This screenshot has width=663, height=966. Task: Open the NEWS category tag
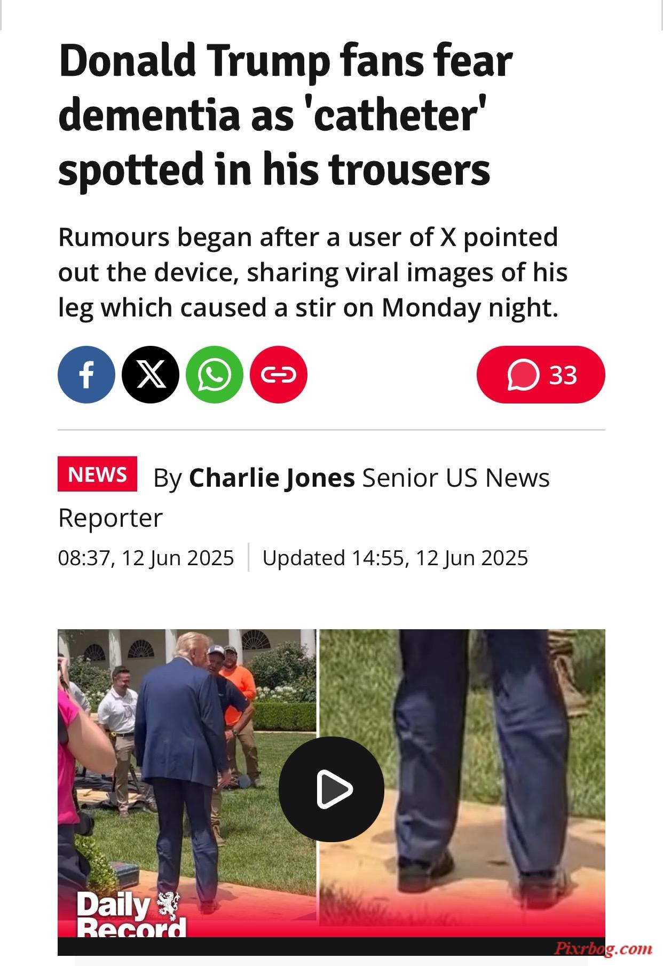[97, 474]
